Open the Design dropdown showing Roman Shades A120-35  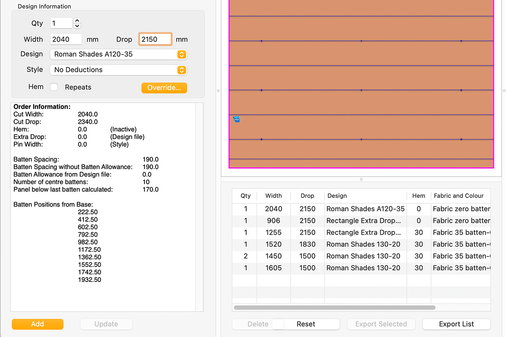point(118,54)
